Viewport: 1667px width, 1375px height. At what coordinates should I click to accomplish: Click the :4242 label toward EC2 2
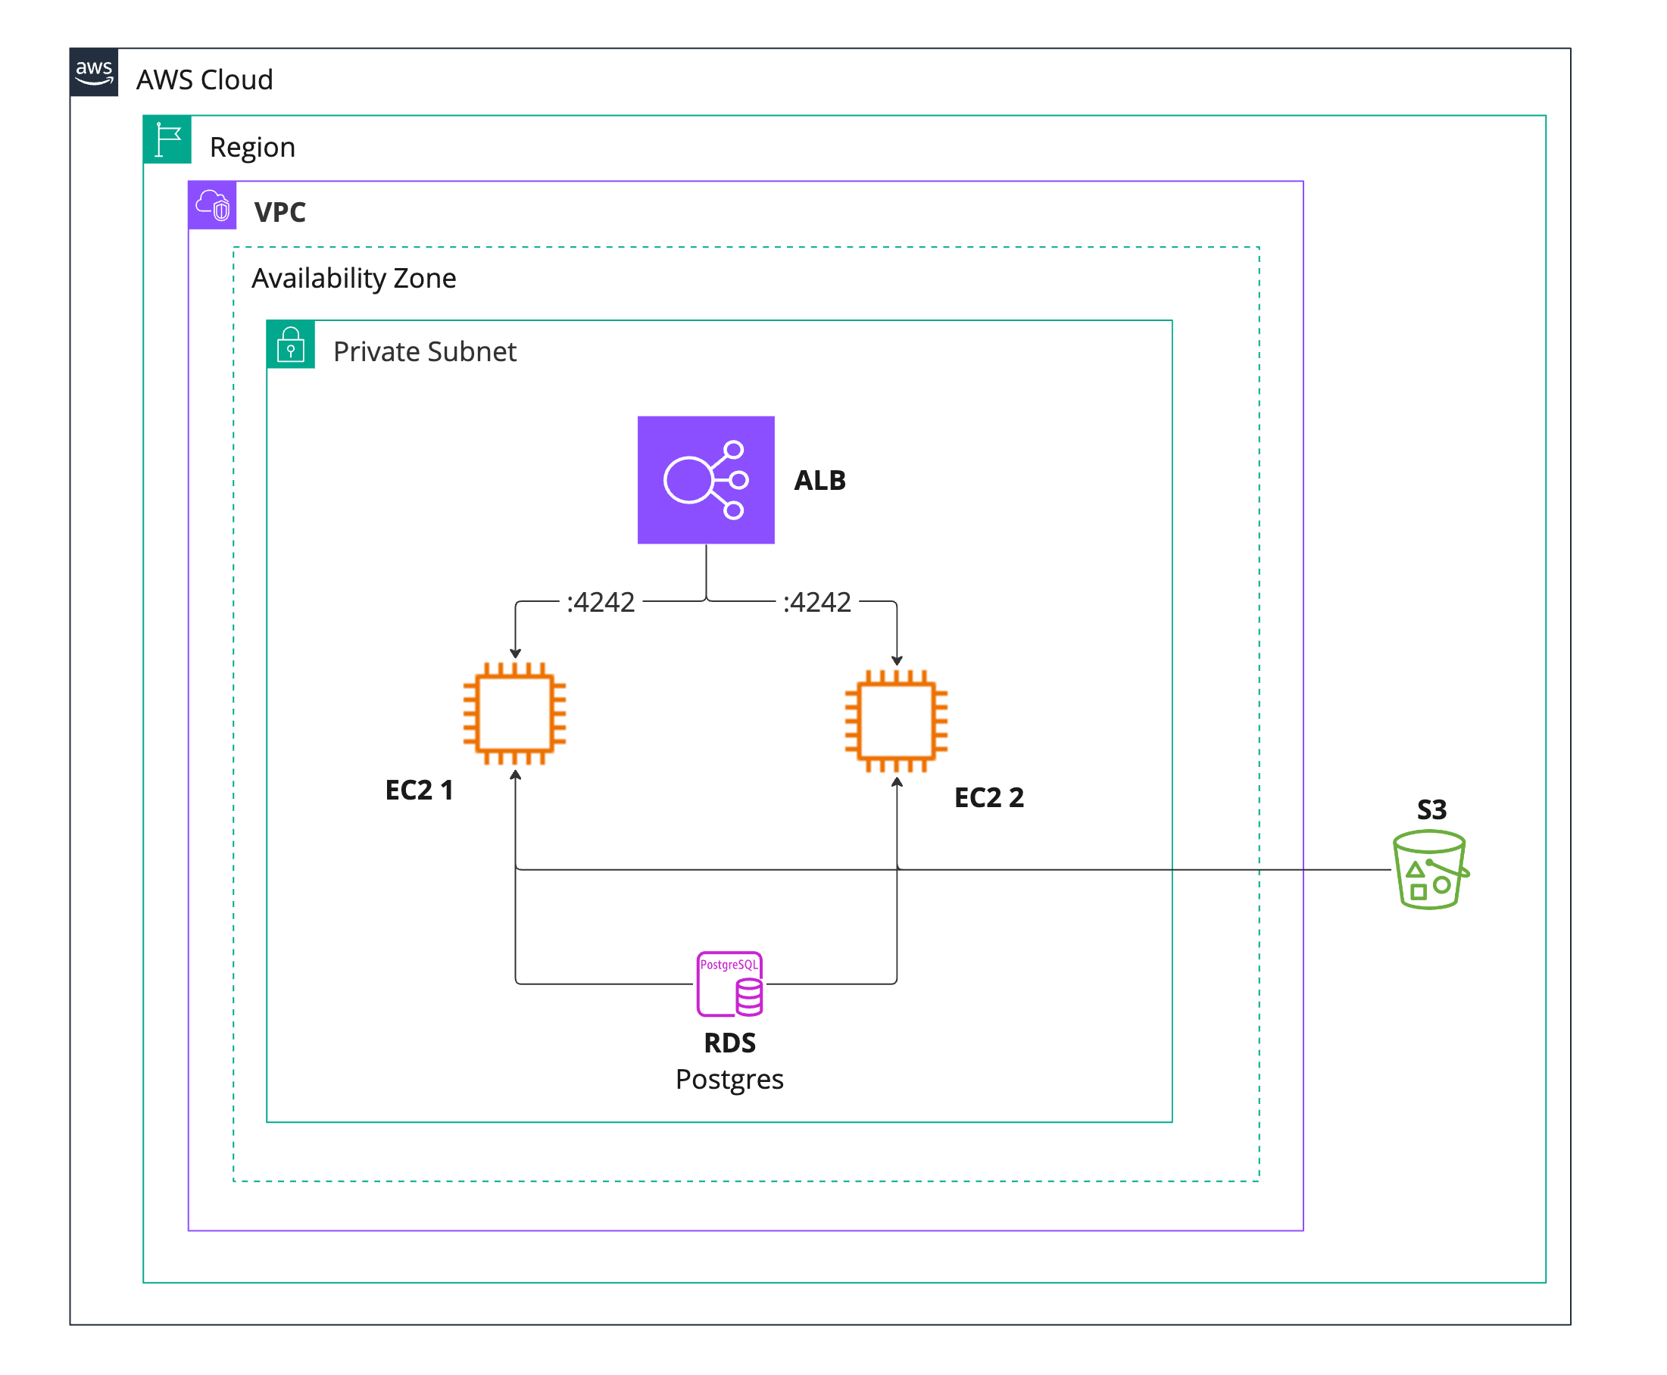click(x=817, y=603)
